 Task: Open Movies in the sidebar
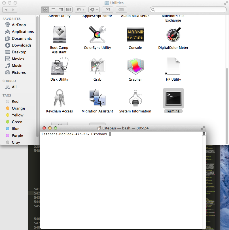click(14, 59)
